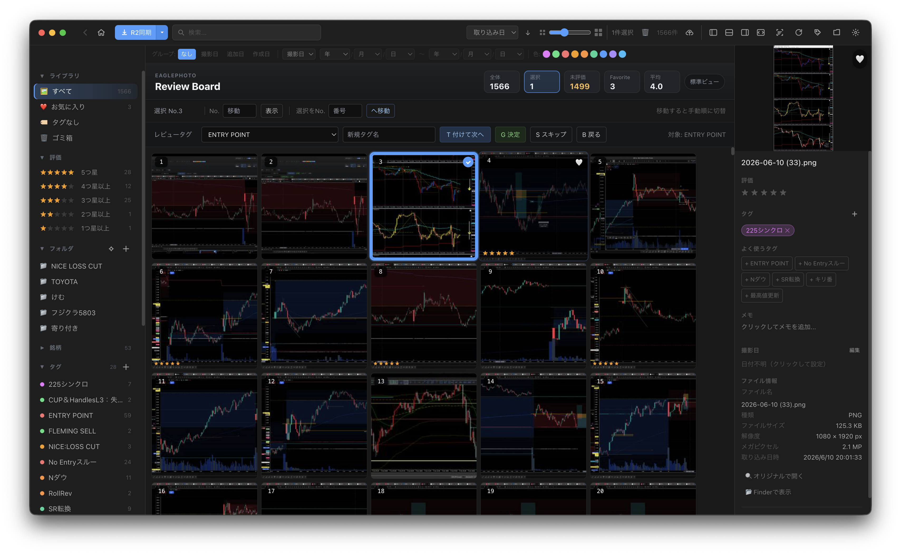Screen dimensions: 901x554
Task: Click the 標準ビュー button
Action: (704, 82)
